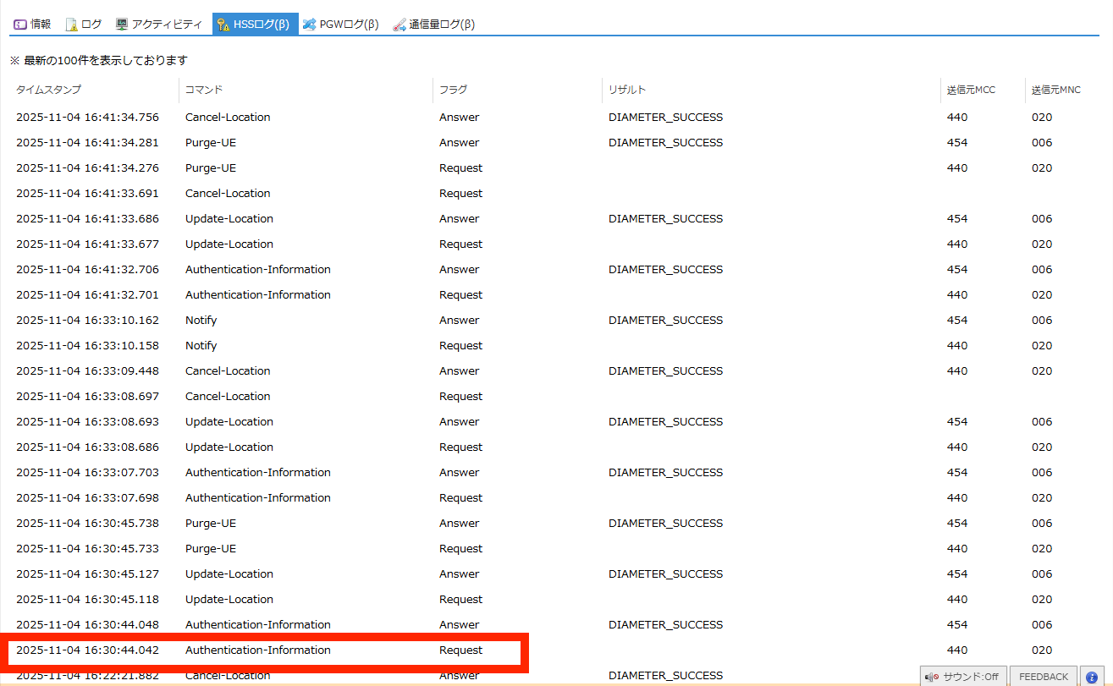Click the 送信元MNC column header
The height and width of the screenshot is (686, 1113).
[x=1056, y=90]
